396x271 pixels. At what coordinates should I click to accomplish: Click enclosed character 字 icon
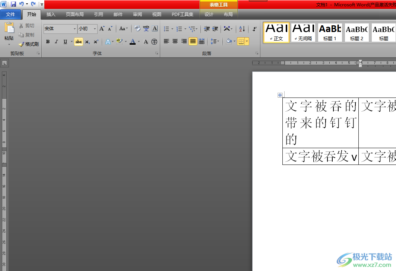point(154,42)
